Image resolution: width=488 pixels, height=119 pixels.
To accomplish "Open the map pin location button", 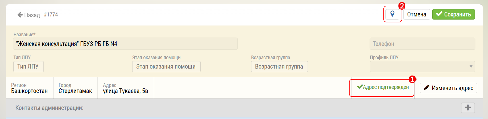I will [x=392, y=14].
